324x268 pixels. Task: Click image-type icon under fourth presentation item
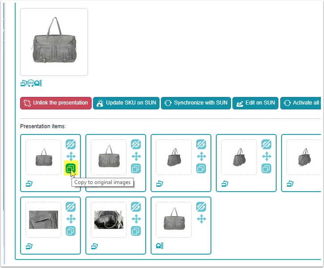[x=225, y=184]
